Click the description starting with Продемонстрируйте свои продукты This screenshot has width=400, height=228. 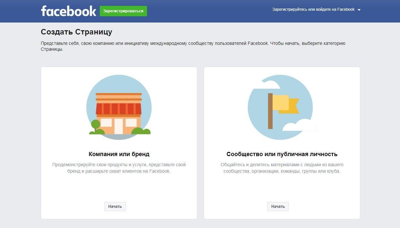(x=119, y=168)
